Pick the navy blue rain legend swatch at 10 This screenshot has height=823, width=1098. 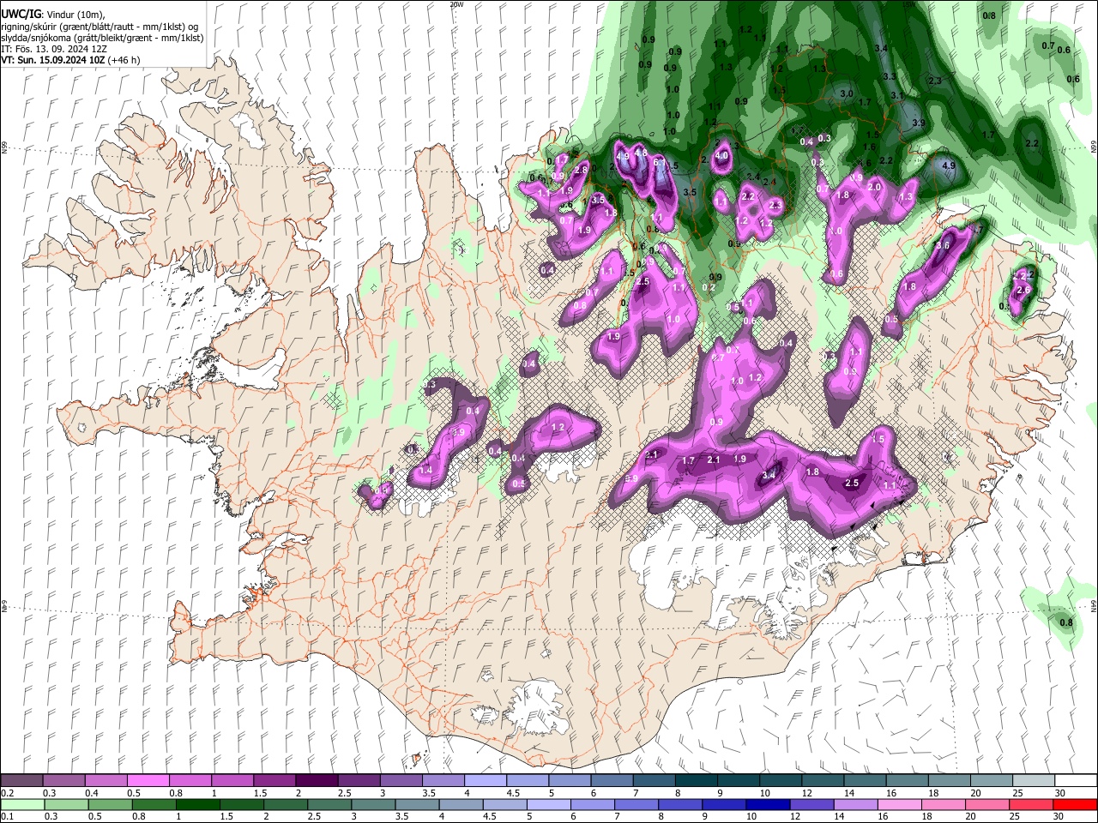(x=768, y=804)
